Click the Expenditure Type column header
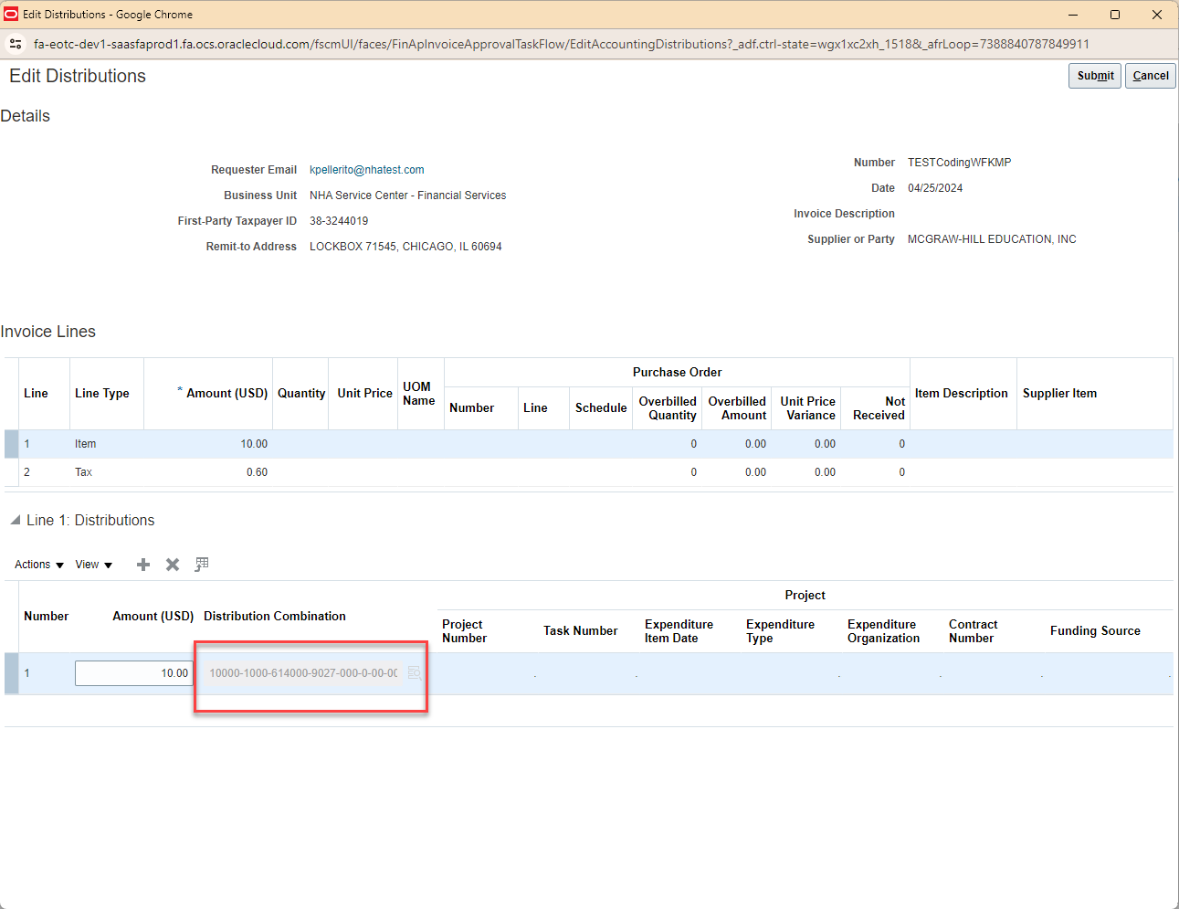Screen dimensions: 1179x909 780,631
